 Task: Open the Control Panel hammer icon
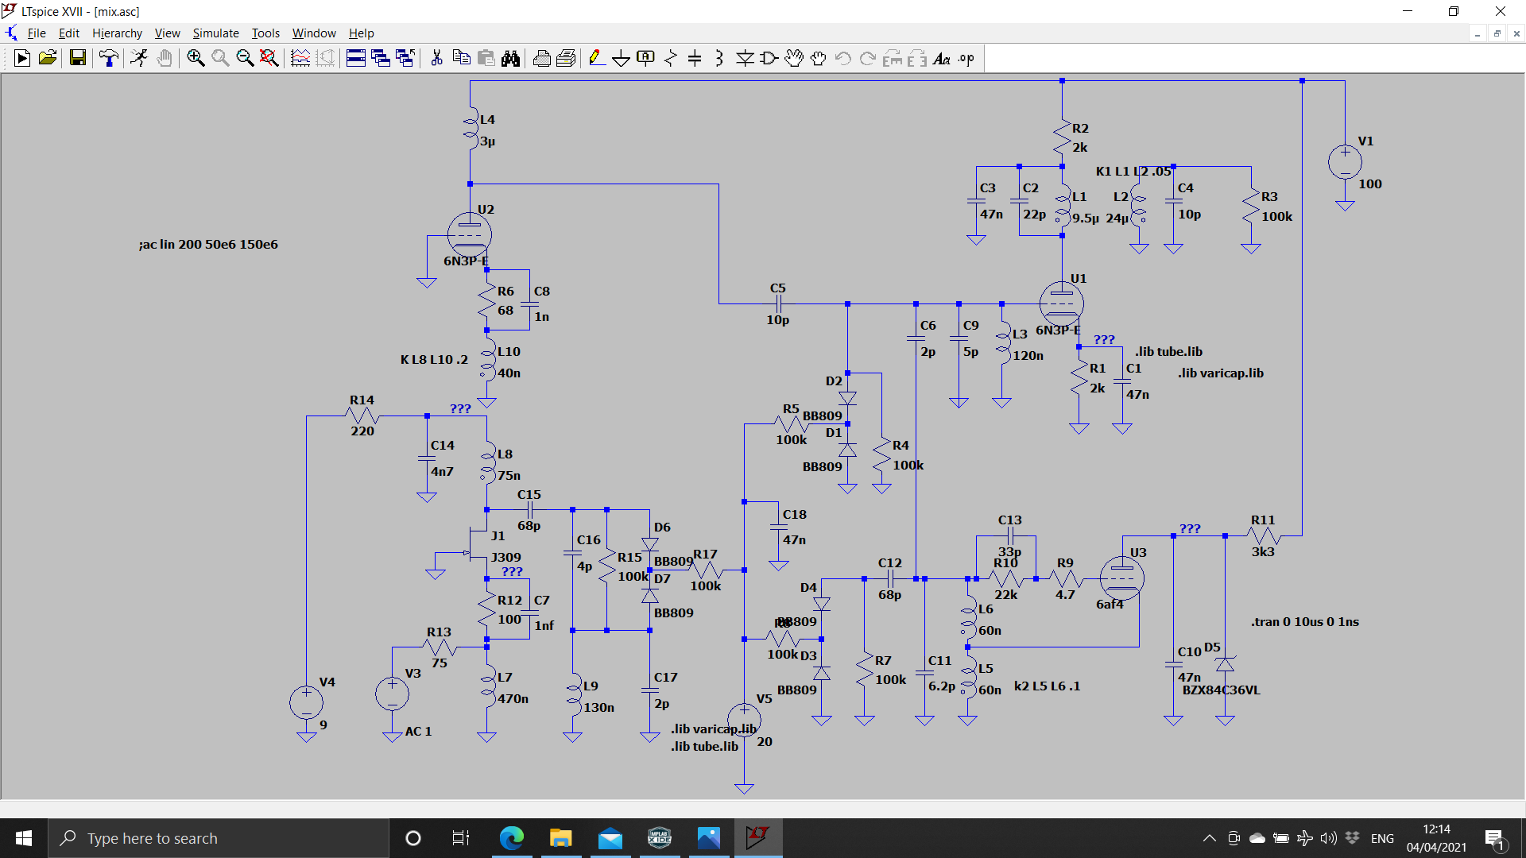[x=109, y=58]
